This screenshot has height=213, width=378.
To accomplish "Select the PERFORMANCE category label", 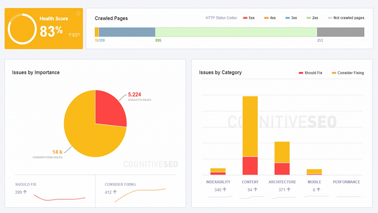I will pyautogui.click(x=346, y=182).
